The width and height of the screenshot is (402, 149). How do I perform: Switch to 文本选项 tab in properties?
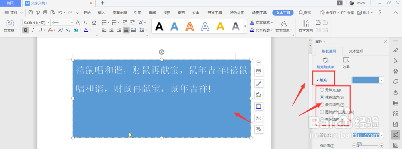pyautogui.click(x=356, y=51)
